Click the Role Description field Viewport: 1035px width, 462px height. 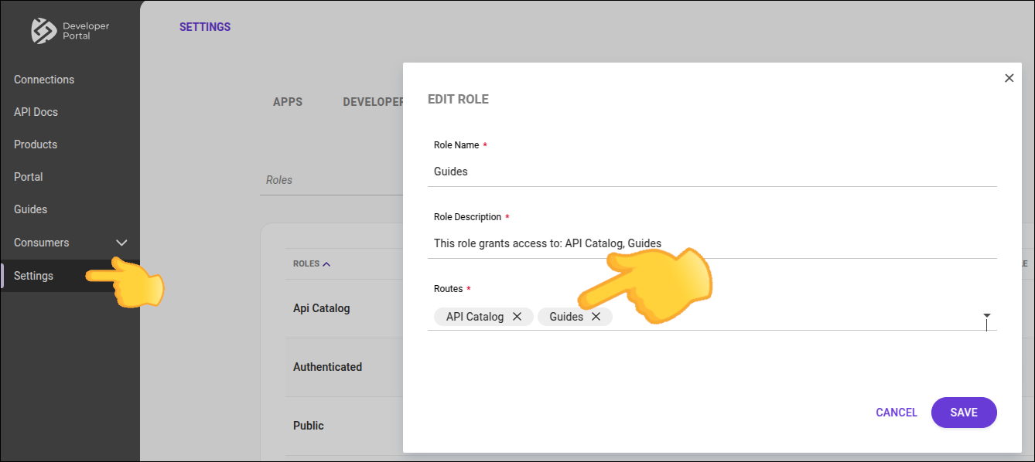[x=696, y=243]
